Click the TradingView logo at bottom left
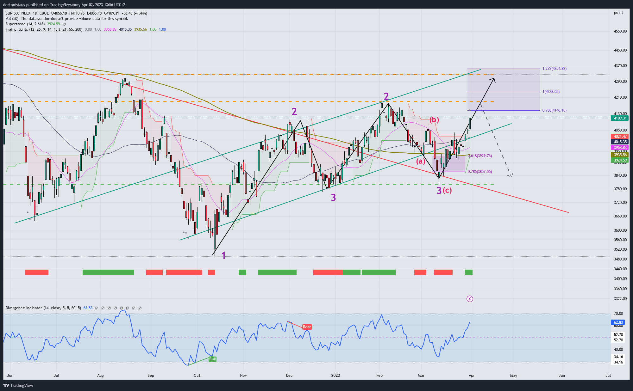The height and width of the screenshot is (391, 633). point(18,385)
